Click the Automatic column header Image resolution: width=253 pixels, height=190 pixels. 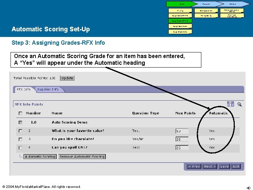219,113
